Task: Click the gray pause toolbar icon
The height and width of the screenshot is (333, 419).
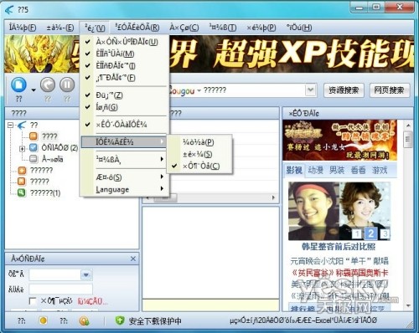Action: tap(67, 85)
